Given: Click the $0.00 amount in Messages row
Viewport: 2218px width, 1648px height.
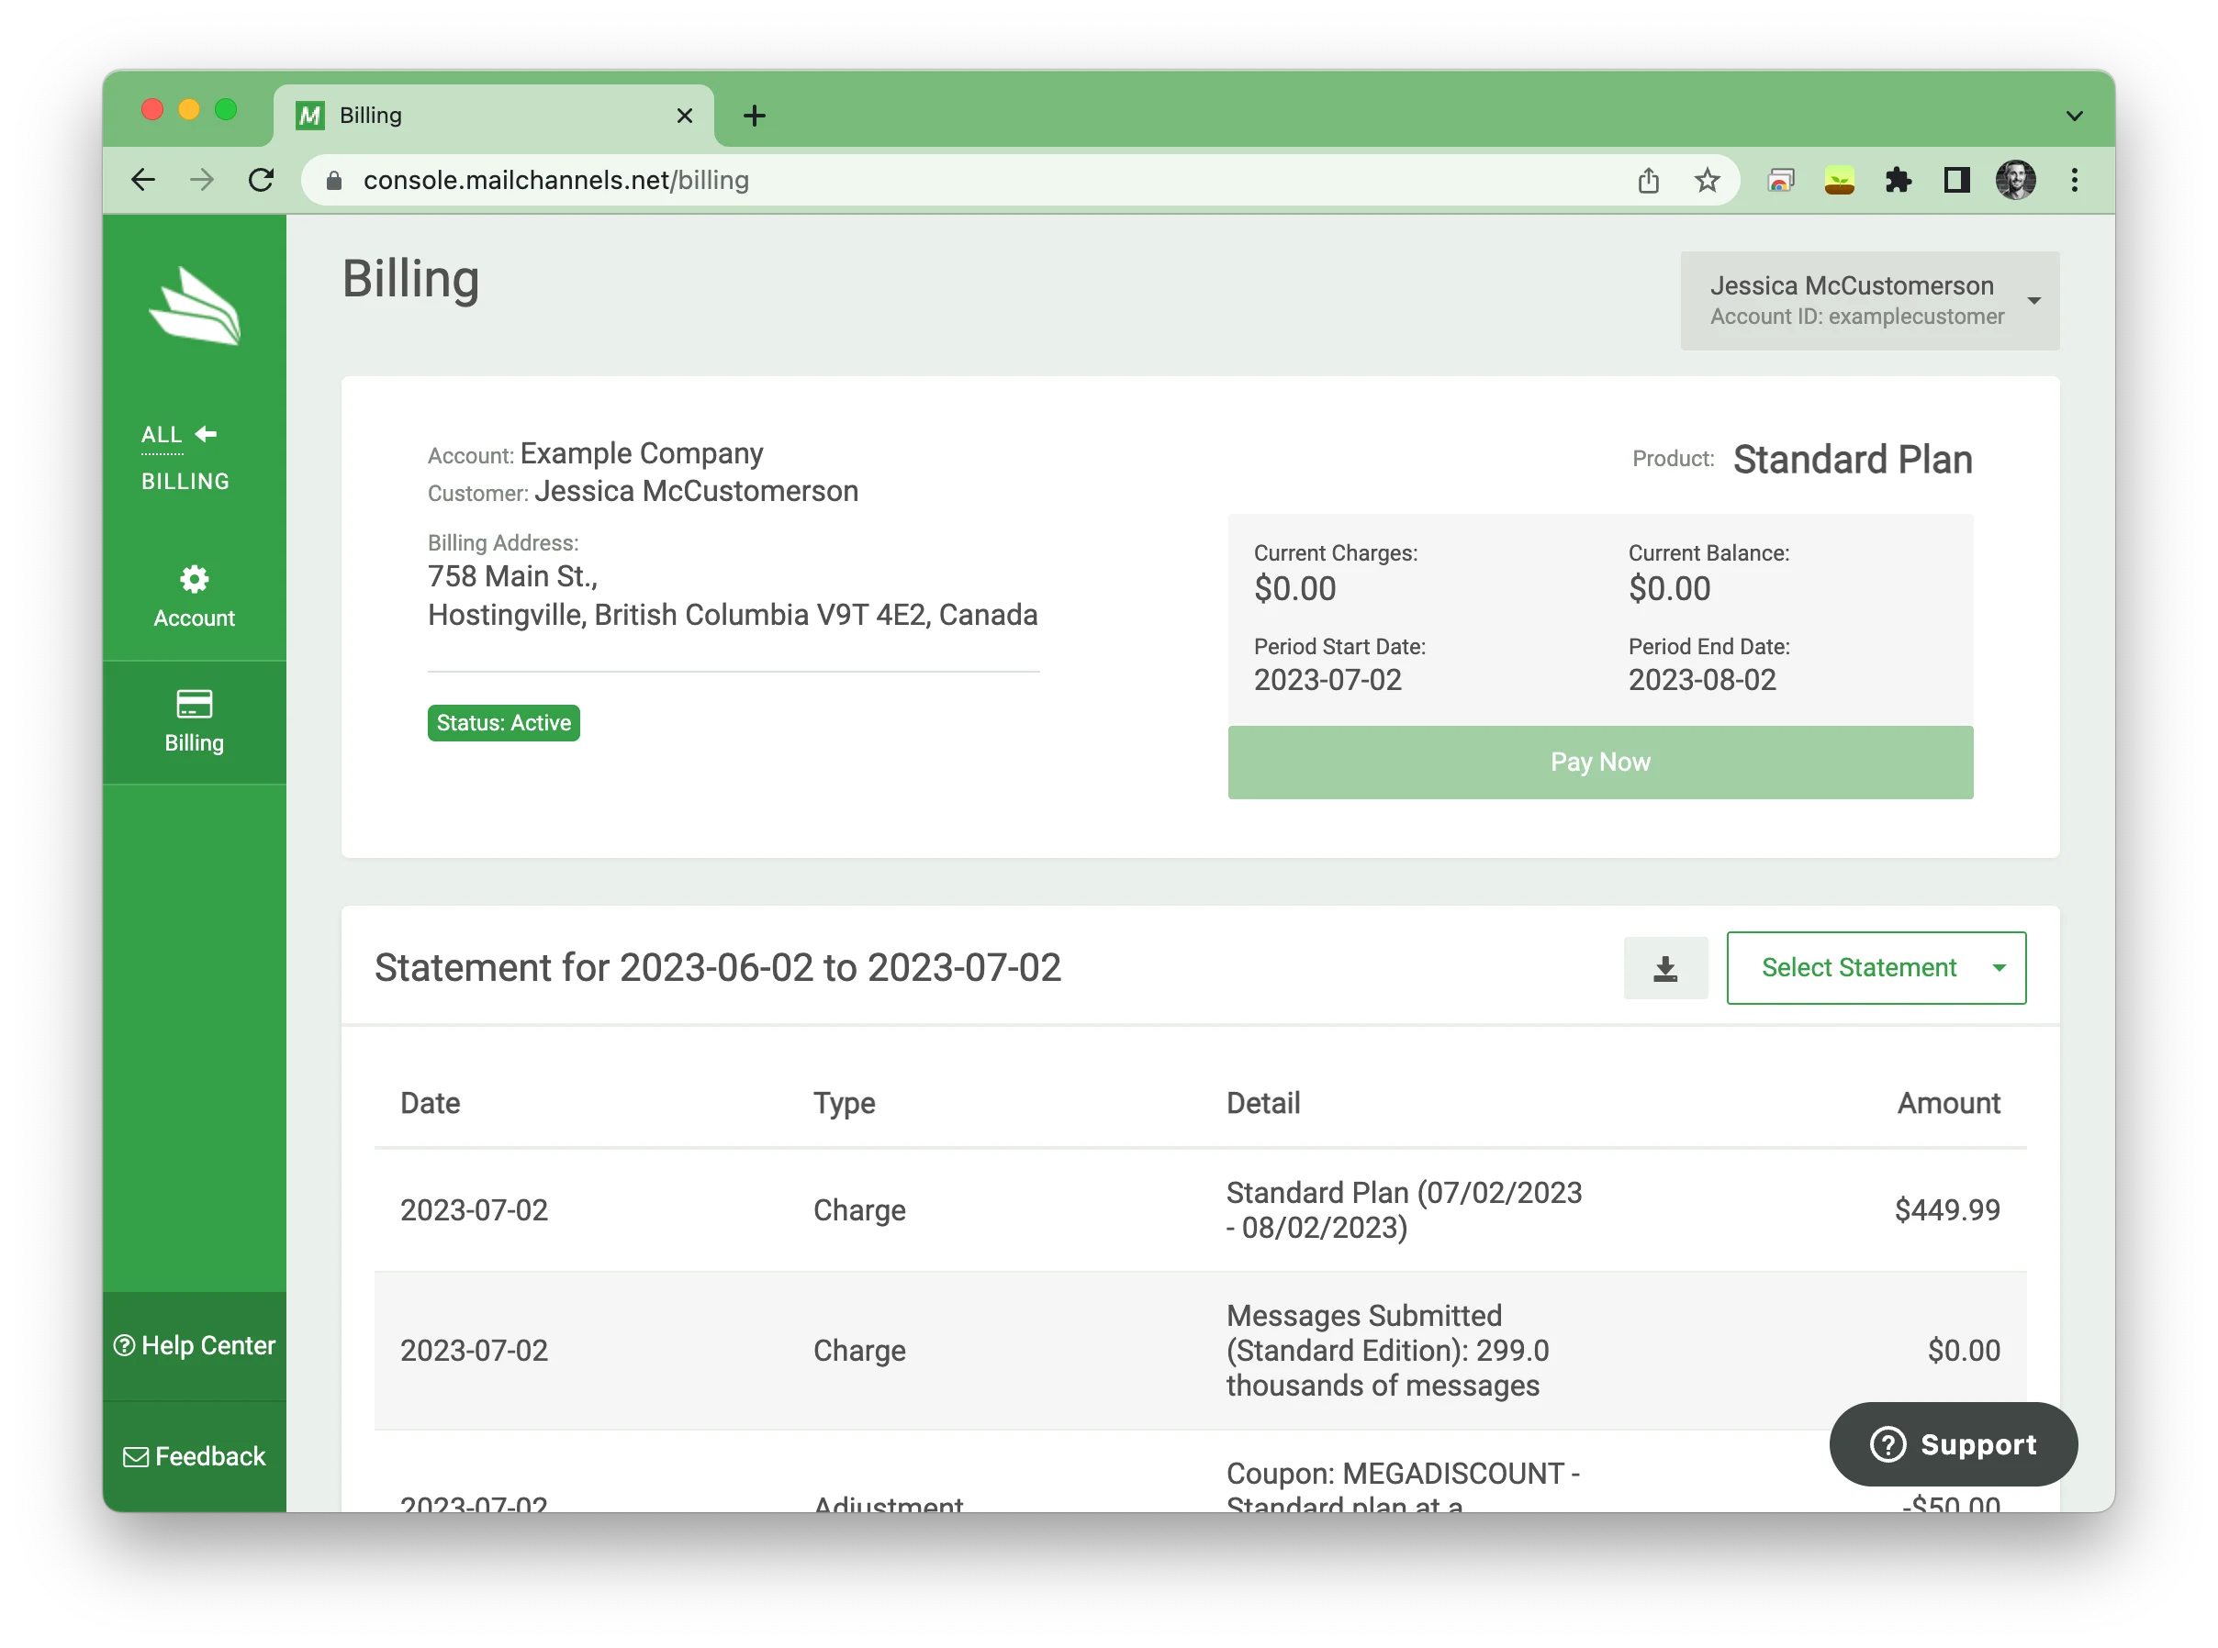Looking at the screenshot, I should [1963, 1350].
